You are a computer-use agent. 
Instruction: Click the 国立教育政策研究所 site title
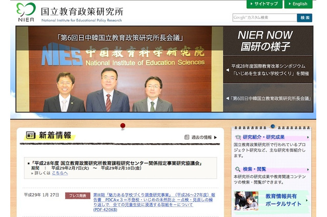click(82, 12)
